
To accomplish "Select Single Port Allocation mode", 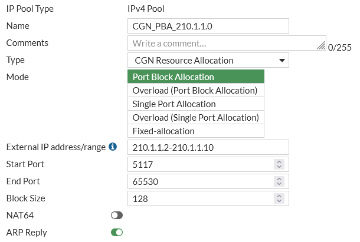I will (196, 104).
